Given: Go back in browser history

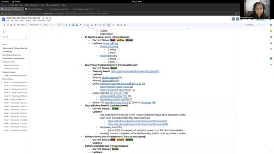Looking at the screenshot, I should [3, 13].
